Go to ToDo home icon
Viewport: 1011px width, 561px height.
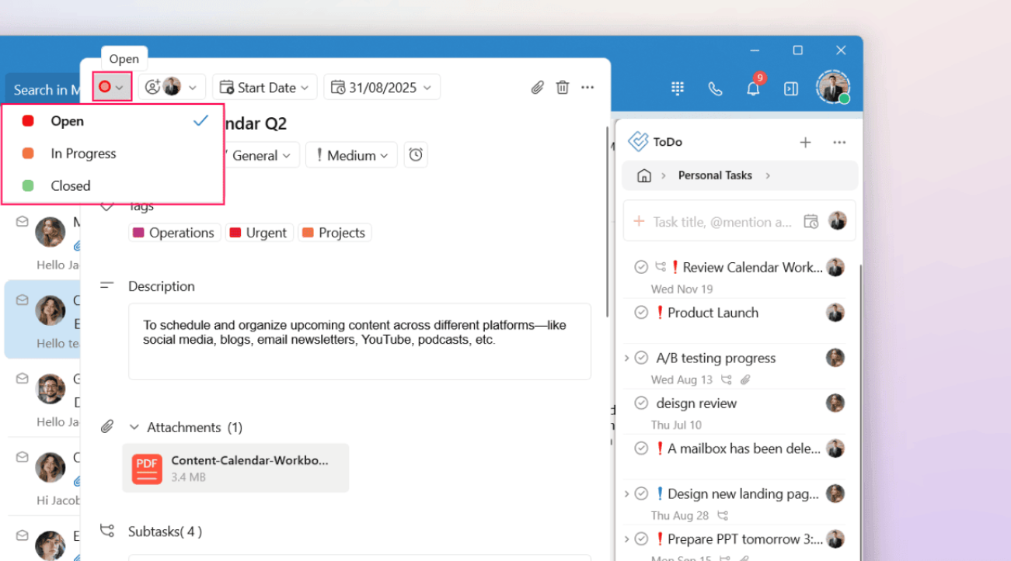644,175
